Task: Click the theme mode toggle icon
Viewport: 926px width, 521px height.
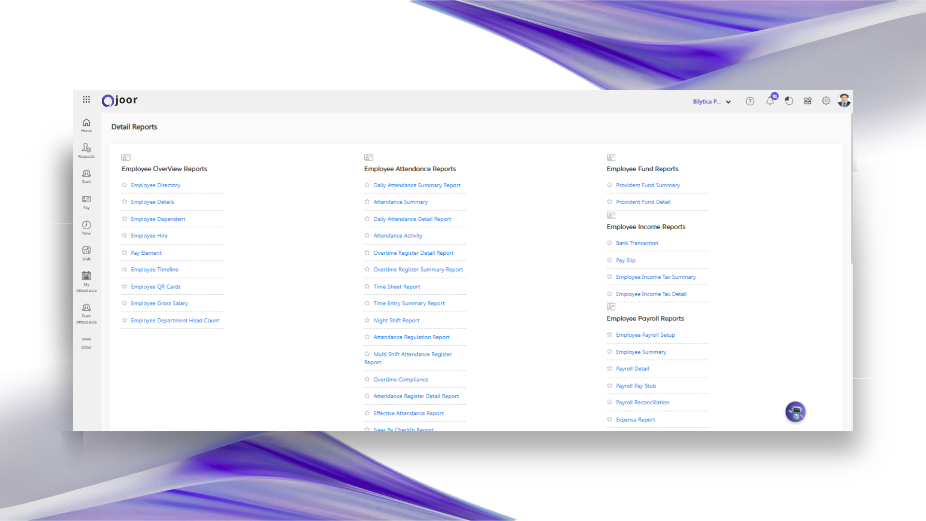Action: point(789,101)
